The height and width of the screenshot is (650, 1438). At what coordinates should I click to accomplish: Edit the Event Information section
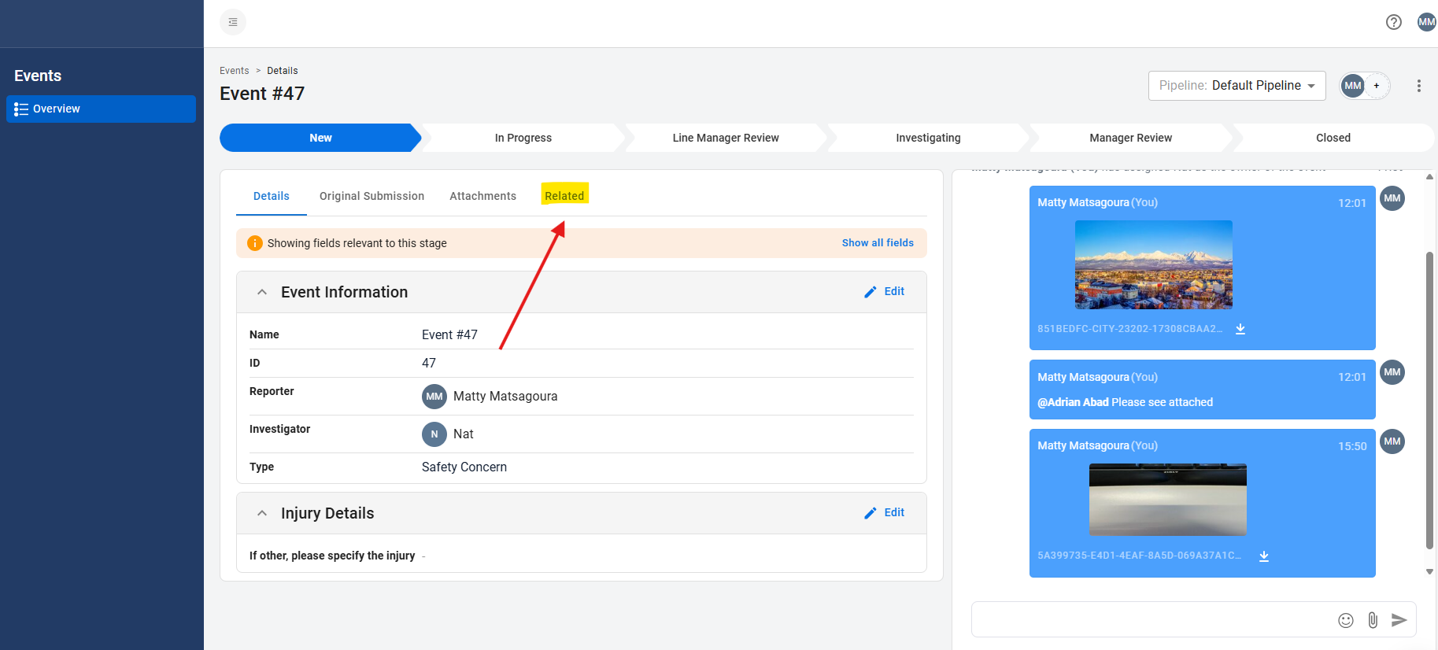coord(885,292)
